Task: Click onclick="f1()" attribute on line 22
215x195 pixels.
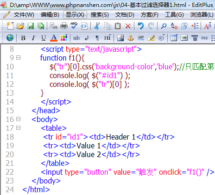Action: (182, 172)
